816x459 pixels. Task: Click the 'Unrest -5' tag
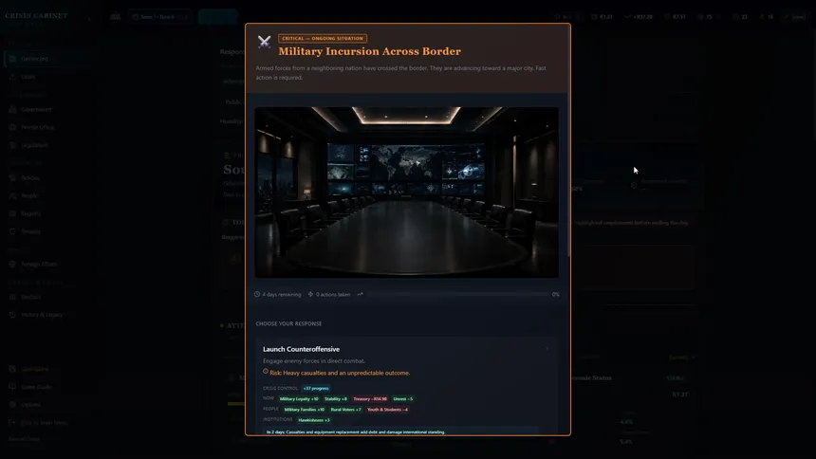click(x=403, y=399)
